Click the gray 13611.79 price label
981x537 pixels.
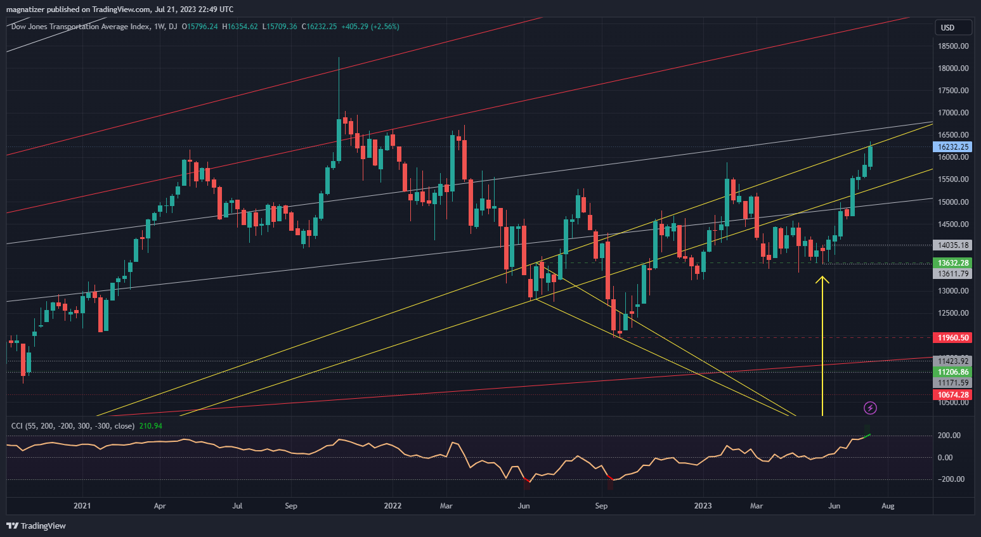point(953,274)
